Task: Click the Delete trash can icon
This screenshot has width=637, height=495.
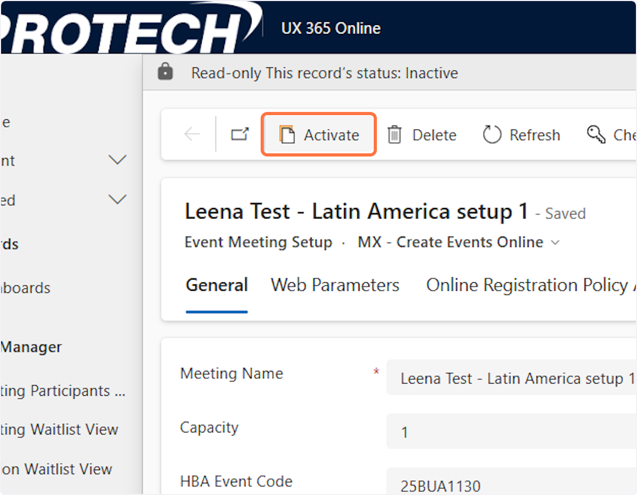Action: coord(394,135)
